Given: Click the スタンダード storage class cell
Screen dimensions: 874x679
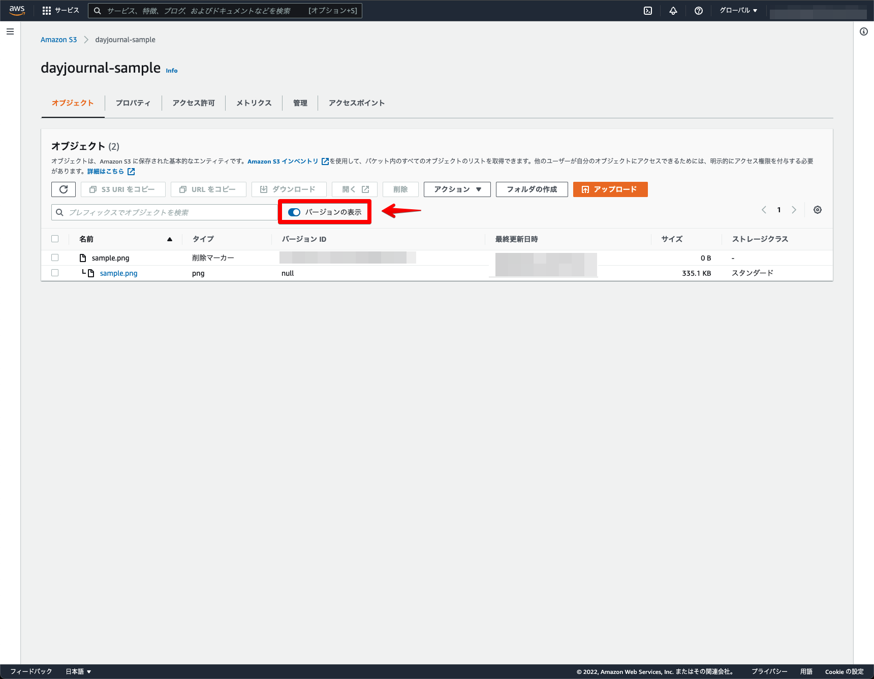Looking at the screenshot, I should click(x=753, y=273).
